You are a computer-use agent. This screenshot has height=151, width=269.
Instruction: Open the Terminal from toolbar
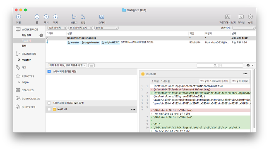[241, 17]
